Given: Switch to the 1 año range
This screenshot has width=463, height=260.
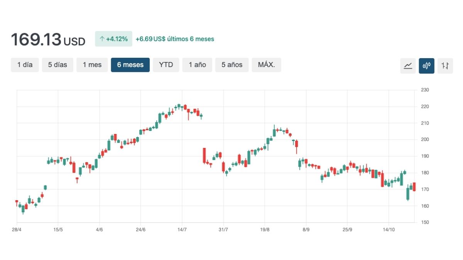Looking at the screenshot, I should (197, 65).
